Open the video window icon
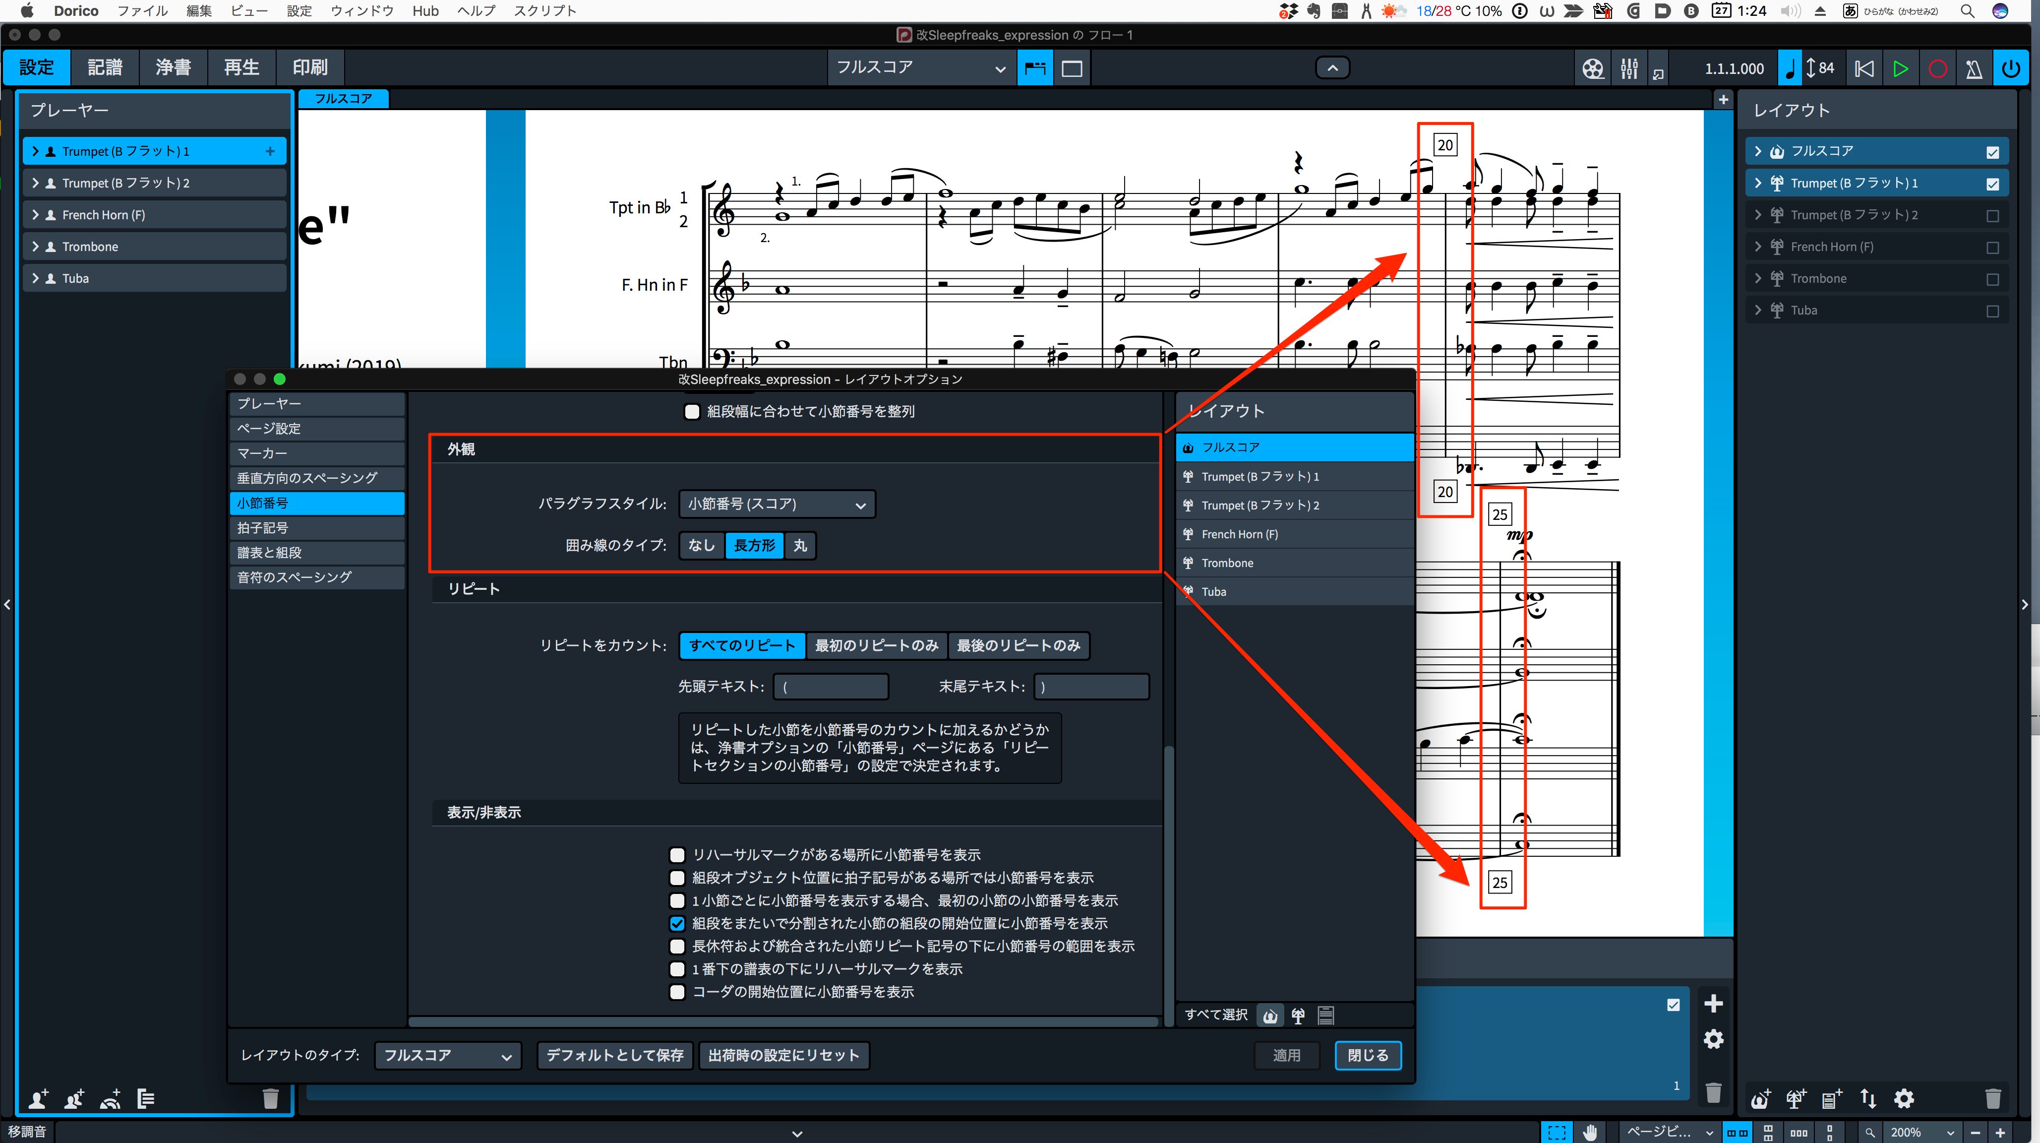Image resolution: width=2040 pixels, height=1143 pixels. (1593, 68)
